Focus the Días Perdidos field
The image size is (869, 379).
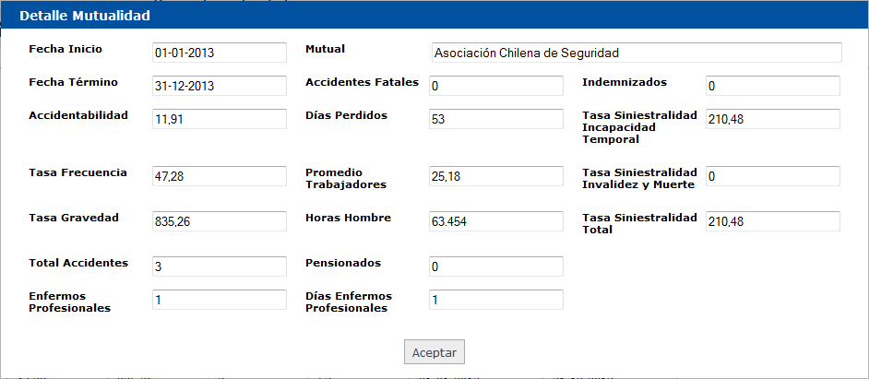pyautogui.click(x=496, y=119)
